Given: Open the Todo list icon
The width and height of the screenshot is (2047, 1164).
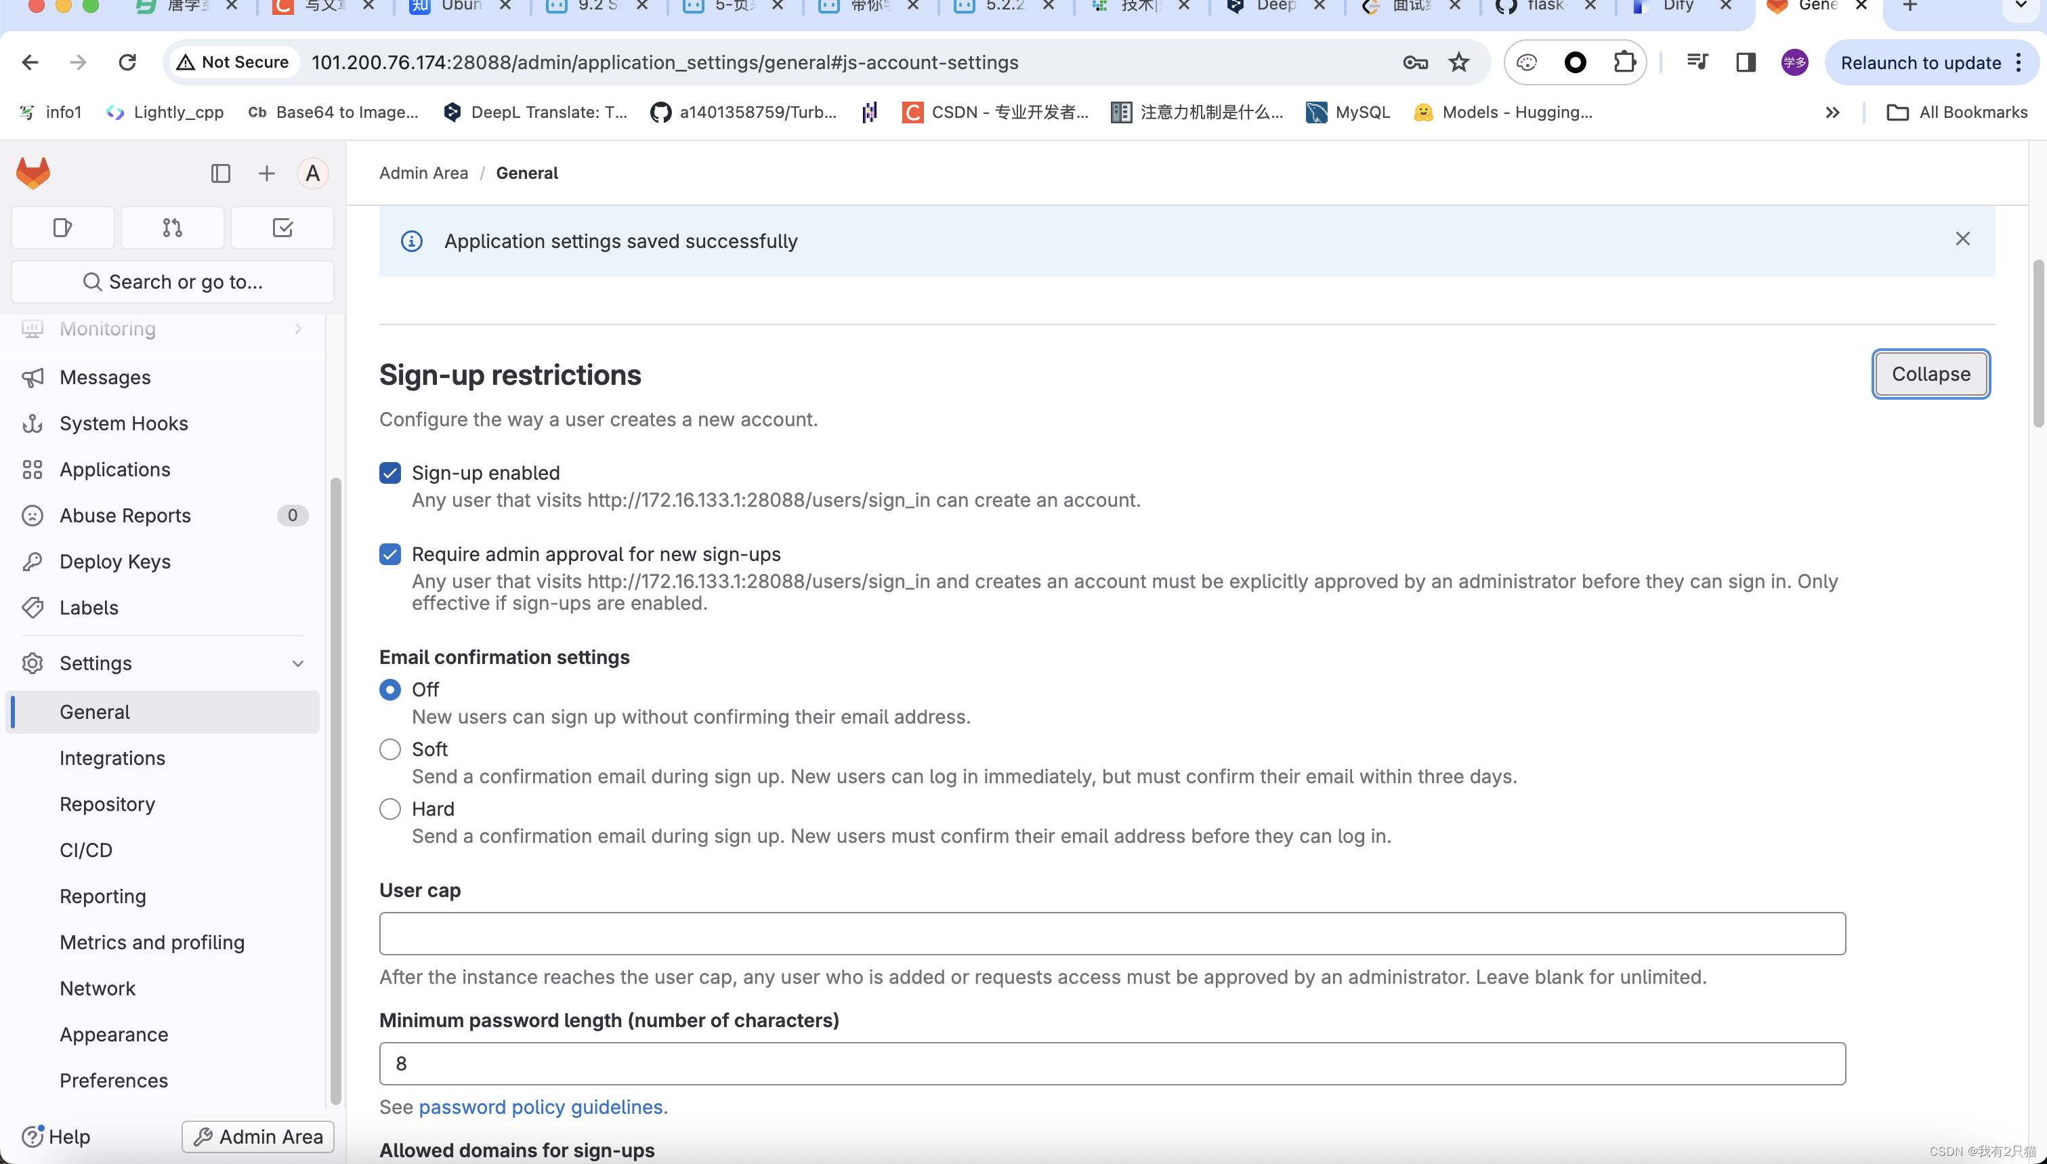Looking at the screenshot, I should (281, 228).
